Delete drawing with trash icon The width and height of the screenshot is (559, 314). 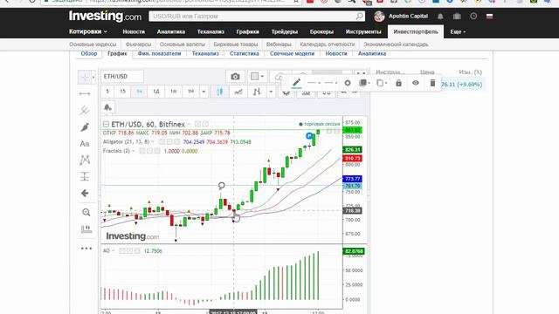(x=432, y=83)
